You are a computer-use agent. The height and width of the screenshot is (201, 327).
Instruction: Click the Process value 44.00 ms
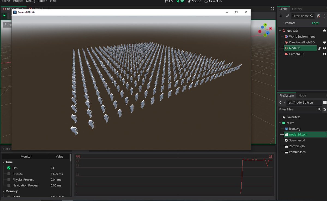point(57,174)
